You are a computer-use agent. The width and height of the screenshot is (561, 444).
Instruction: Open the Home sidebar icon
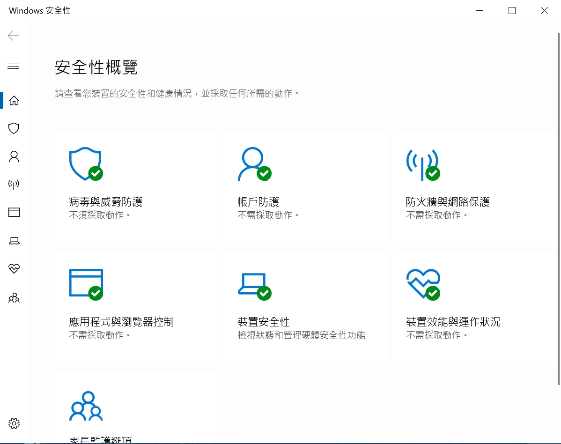coord(14,101)
